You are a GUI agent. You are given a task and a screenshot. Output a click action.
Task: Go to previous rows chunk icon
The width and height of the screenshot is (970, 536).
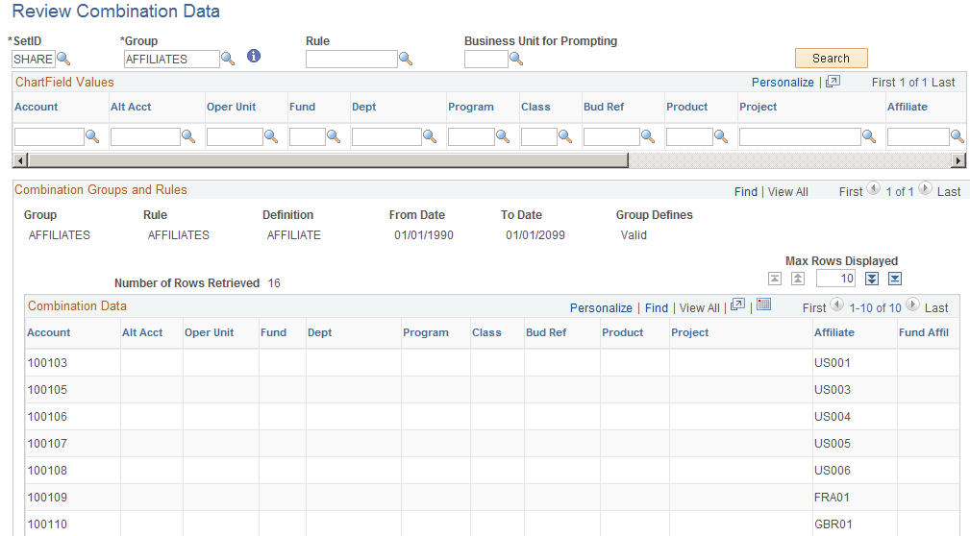(798, 279)
